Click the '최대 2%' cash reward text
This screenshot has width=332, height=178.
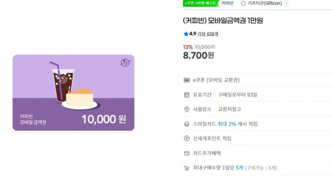[x=227, y=124]
